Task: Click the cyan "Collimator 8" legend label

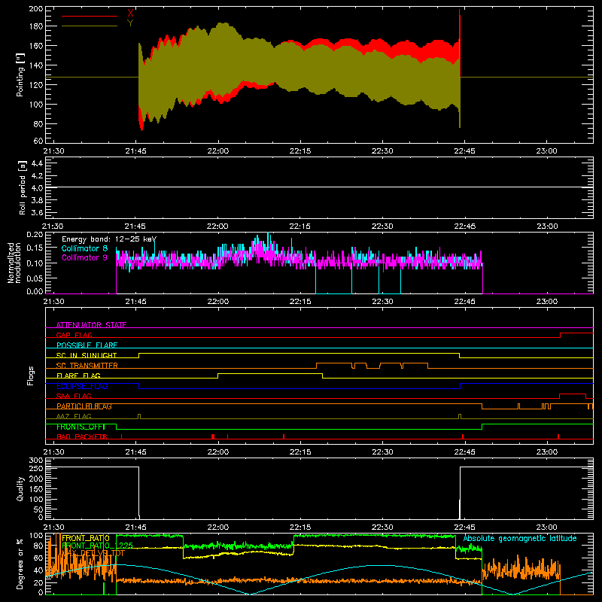Action: [84, 248]
